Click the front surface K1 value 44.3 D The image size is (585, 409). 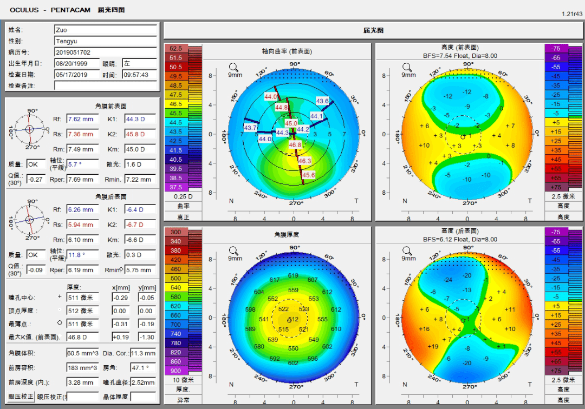(140, 119)
